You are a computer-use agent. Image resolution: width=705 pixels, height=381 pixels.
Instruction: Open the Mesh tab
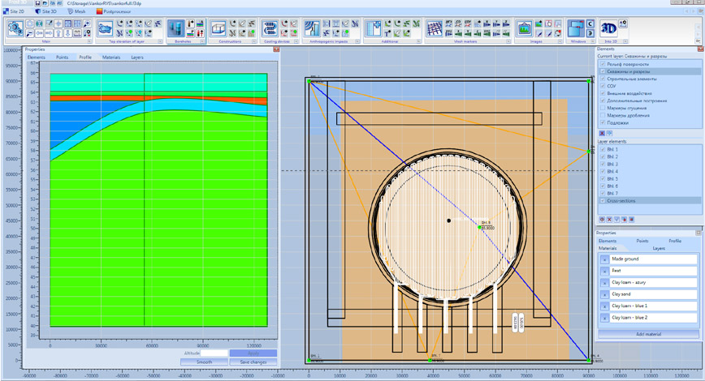(x=76, y=11)
